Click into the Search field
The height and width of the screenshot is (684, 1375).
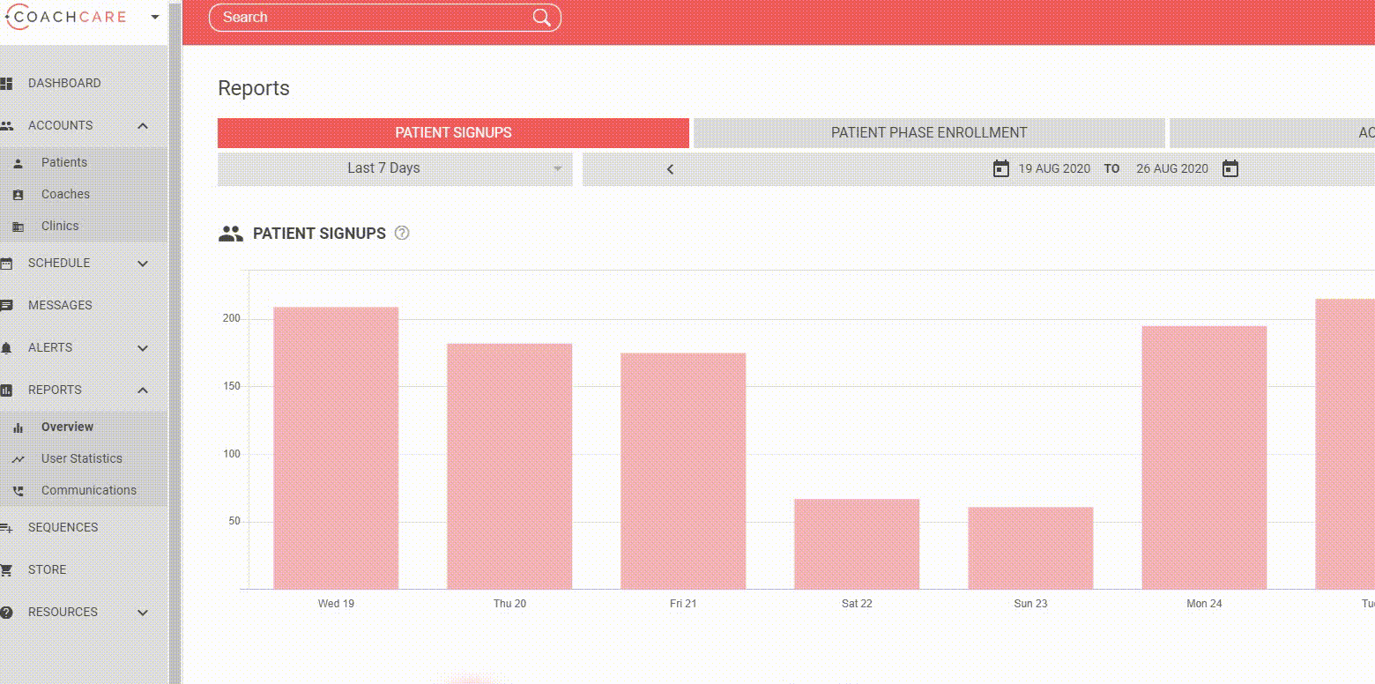[x=385, y=18]
